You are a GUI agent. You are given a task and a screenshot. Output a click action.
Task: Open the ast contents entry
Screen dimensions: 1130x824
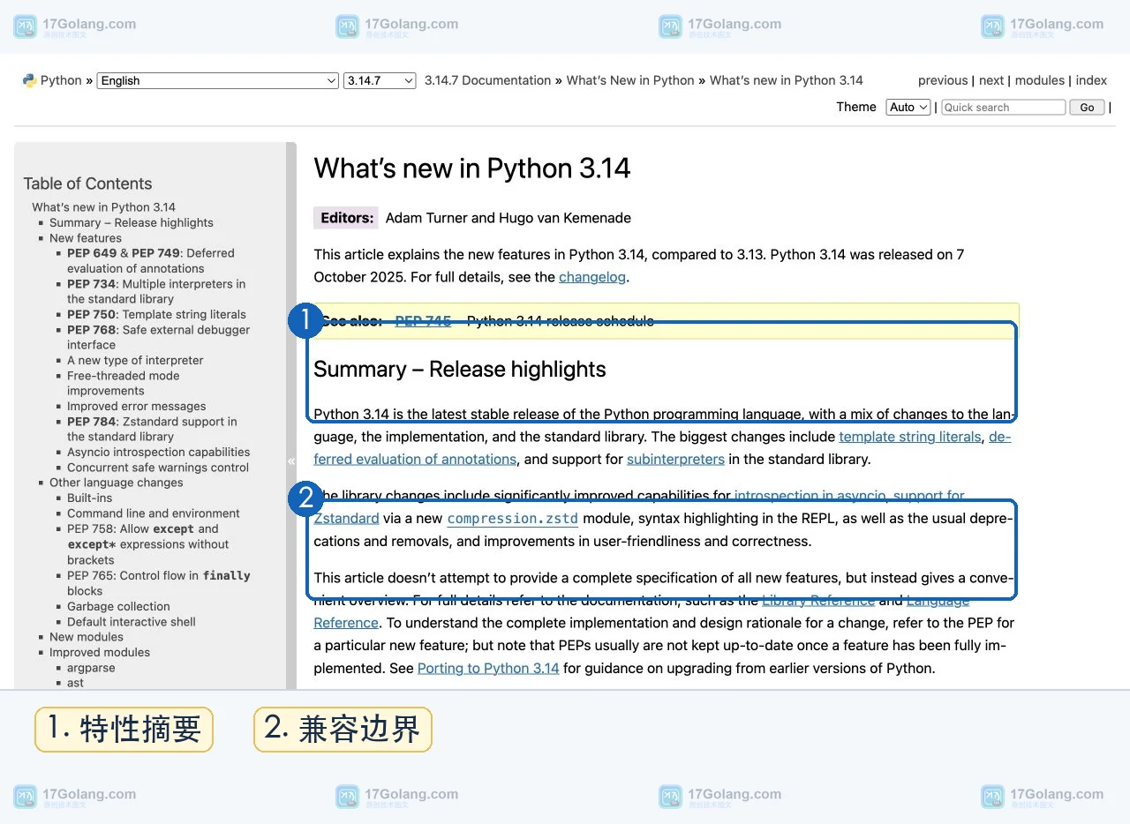(x=76, y=683)
